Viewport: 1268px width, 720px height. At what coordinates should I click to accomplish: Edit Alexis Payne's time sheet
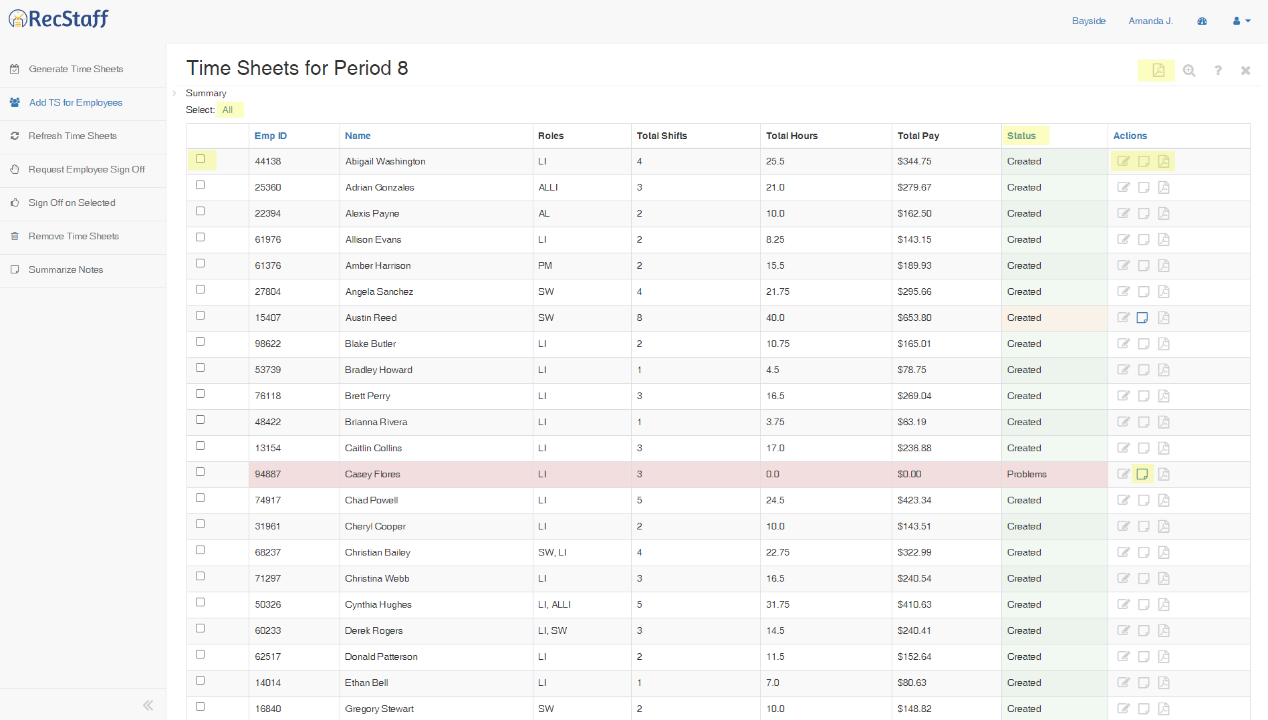(1124, 213)
